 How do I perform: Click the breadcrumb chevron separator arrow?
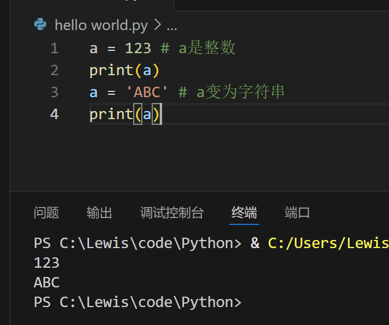click(x=156, y=25)
